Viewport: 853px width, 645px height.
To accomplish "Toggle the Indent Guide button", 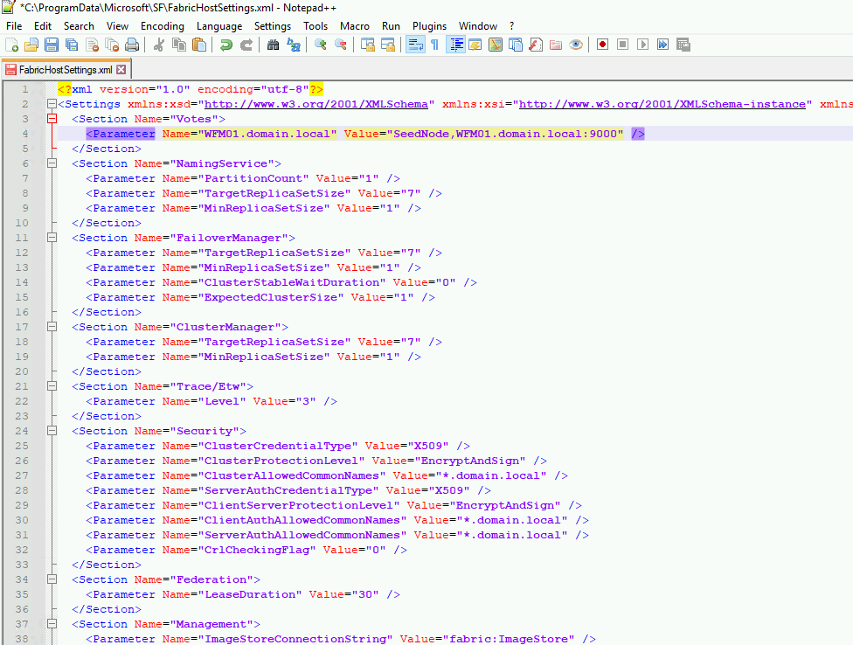I will 456,45.
